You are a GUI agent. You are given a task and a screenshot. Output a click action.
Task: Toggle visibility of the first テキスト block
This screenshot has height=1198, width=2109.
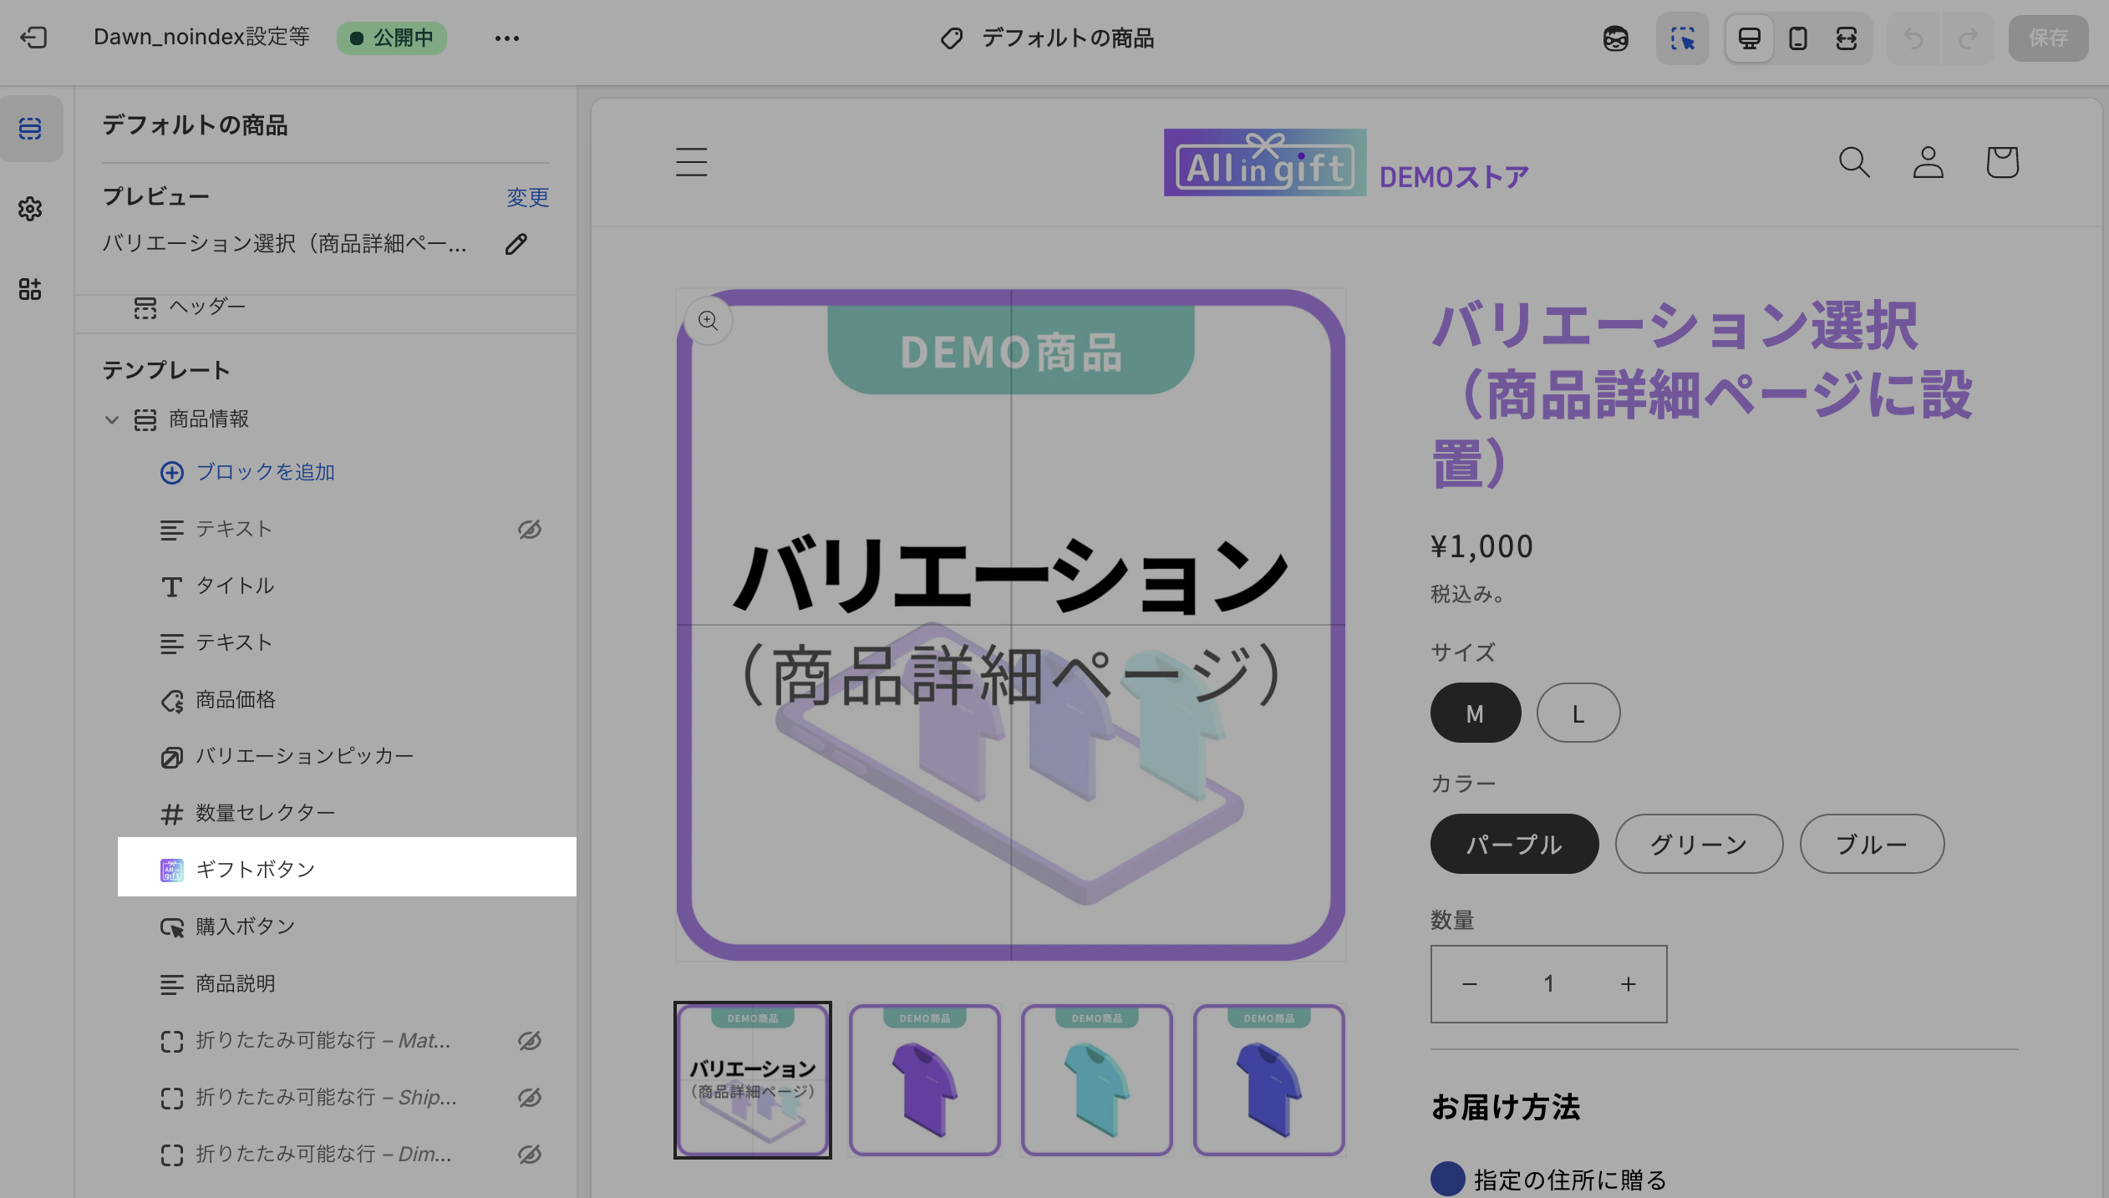tap(530, 530)
